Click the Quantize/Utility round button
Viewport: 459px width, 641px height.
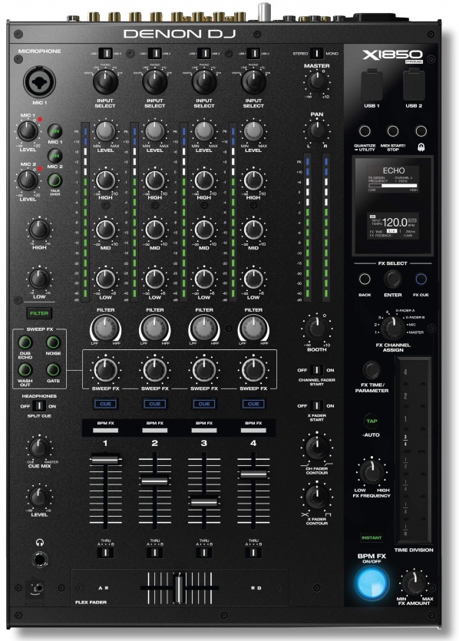pyautogui.click(x=365, y=131)
